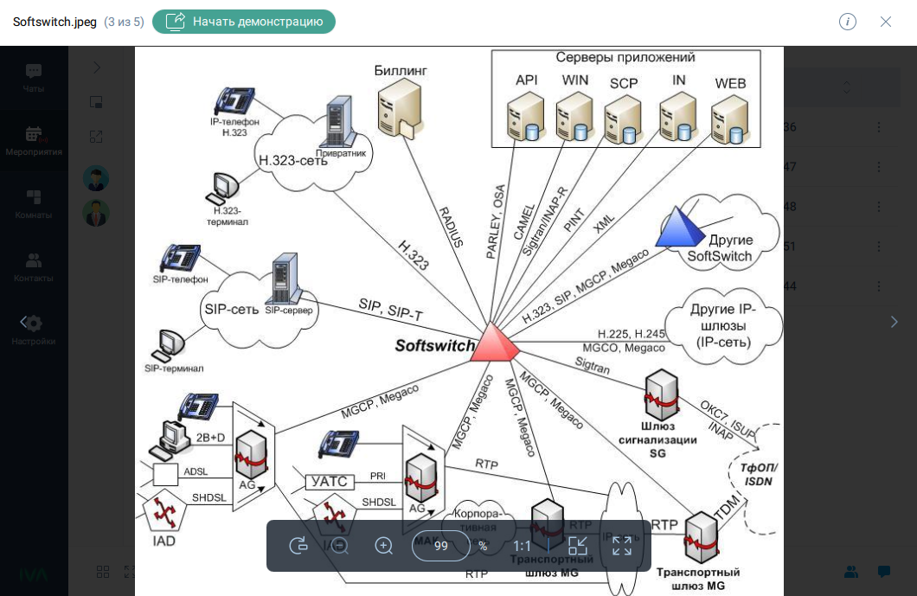Viewport: 917px width, 596px height.
Task: Zoom in with the plus magnifier
Action: click(384, 546)
